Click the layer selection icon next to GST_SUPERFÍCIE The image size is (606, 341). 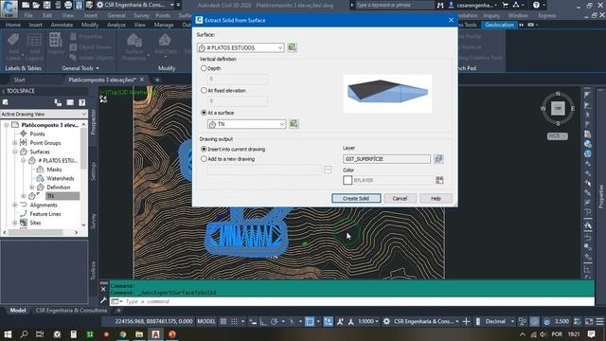tap(438, 159)
